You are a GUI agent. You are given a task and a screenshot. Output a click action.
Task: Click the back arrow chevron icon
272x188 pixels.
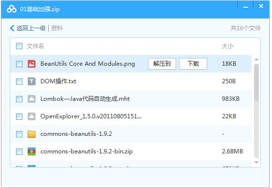[x=12, y=28]
